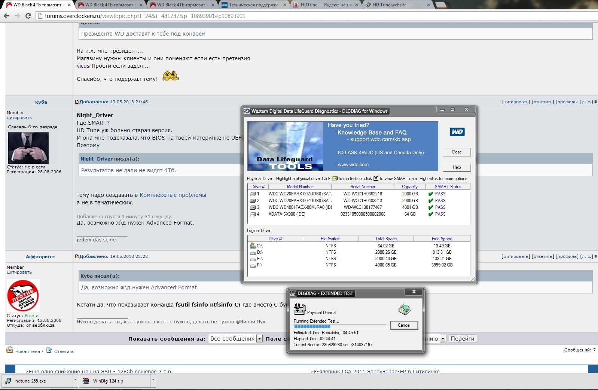Open the WinDlg_124.zip archive icon in downloads
This screenshot has width=598, height=390.
[86, 381]
